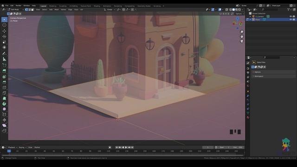This screenshot has width=297, height=167.
Task: Select the Edge Slide tool
Action: tap(4, 115)
